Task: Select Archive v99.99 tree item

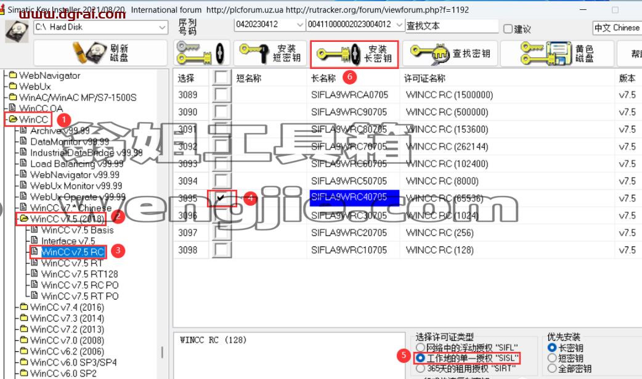Action: click(60, 131)
